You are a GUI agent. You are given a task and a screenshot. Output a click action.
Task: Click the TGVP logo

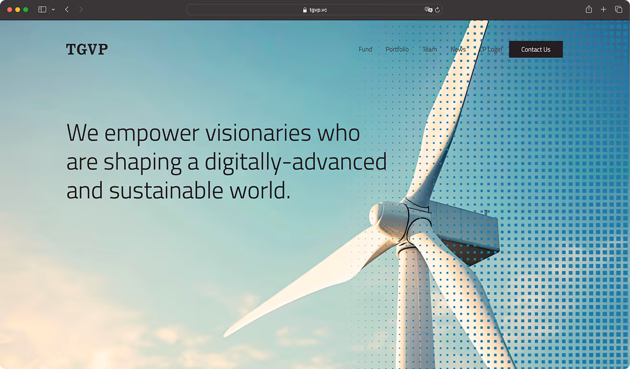(87, 49)
